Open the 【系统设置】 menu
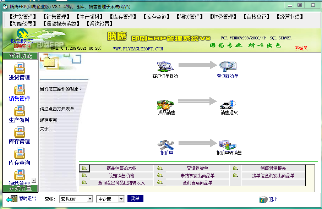The image size is (322, 209). (100, 24)
